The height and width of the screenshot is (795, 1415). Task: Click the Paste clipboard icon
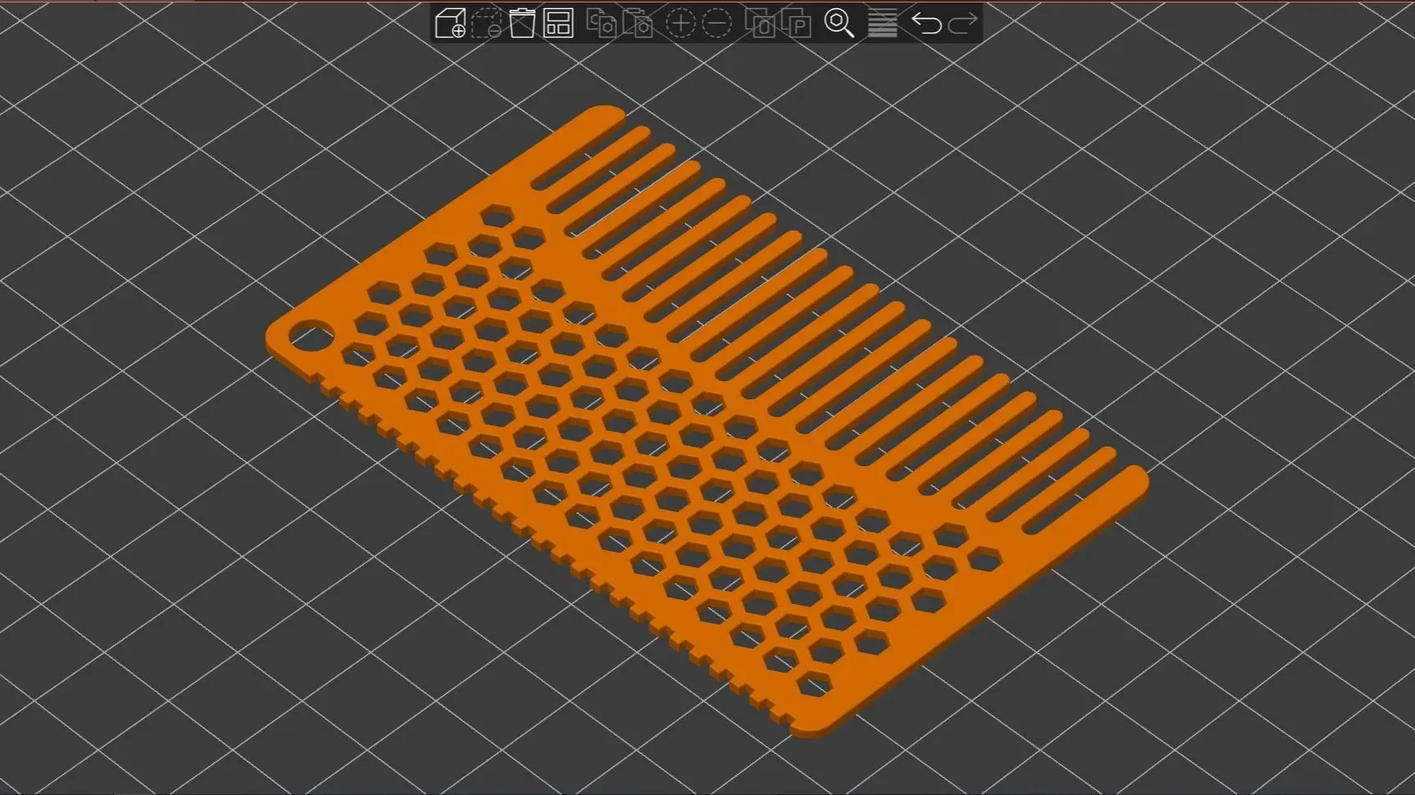(638, 24)
